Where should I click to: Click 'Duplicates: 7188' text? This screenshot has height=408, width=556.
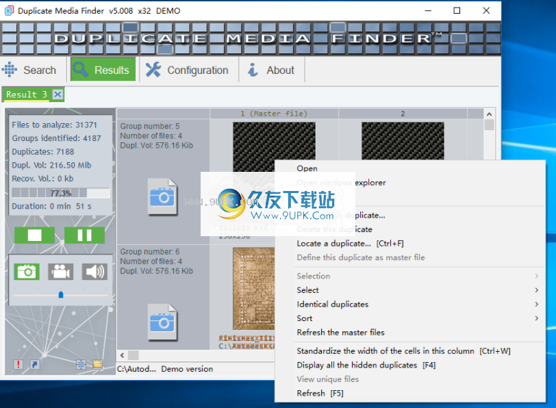click(43, 152)
